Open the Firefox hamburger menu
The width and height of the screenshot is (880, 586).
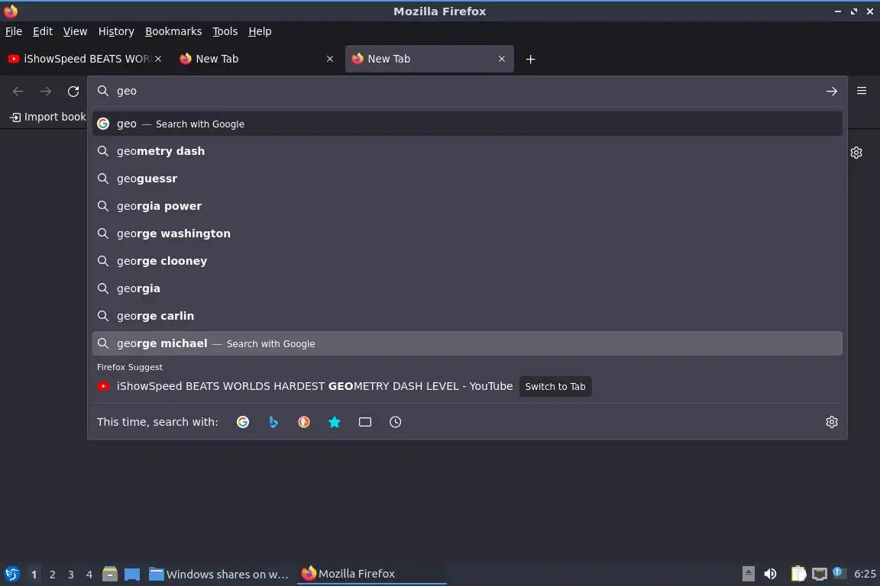(862, 90)
